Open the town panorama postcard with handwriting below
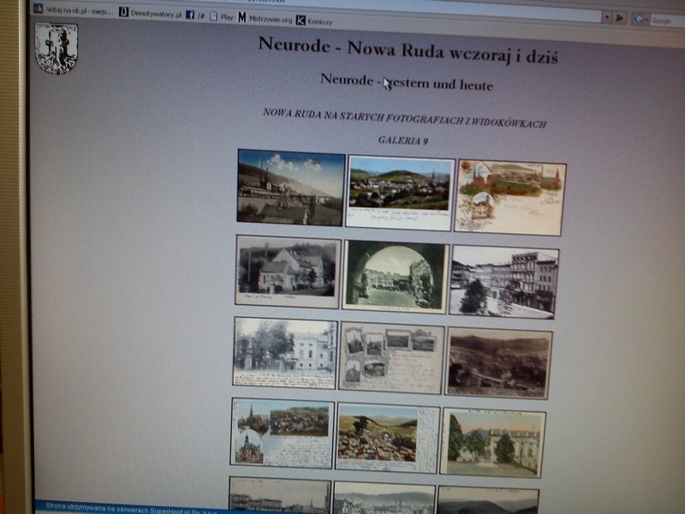685x514 pixels. 400,193
